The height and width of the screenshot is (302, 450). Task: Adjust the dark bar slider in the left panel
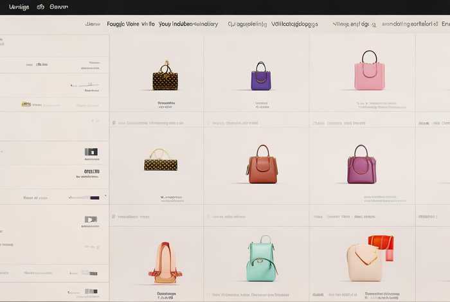(x=94, y=197)
